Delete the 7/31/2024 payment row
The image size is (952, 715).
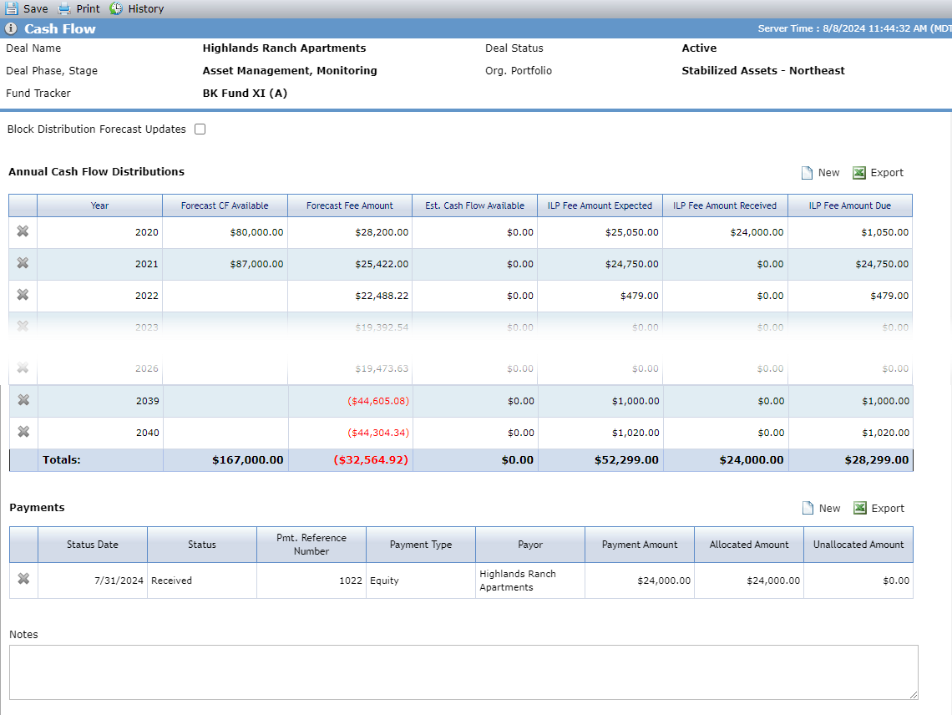coord(23,579)
